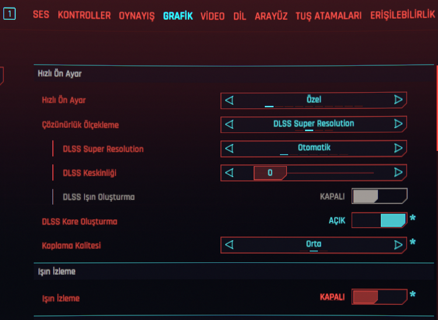This screenshot has height=320, width=438.
Task: Open the ERİŞİLEBİLİRLİK tab
Action: [x=402, y=15]
